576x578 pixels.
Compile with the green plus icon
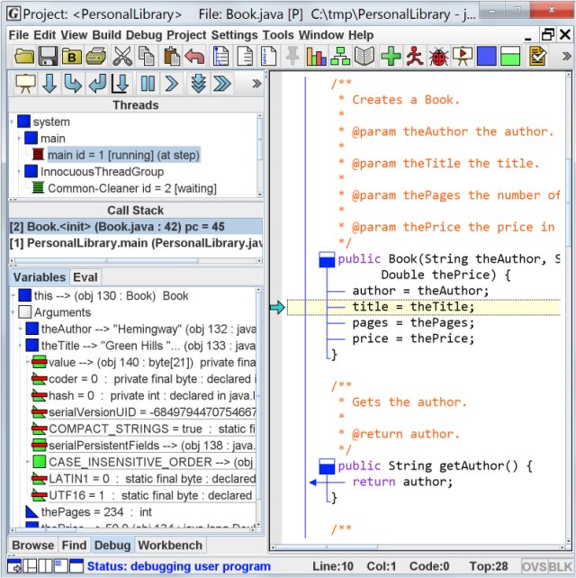pyautogui.click(x=391, y=57)
